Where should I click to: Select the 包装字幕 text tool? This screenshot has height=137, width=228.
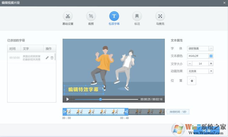click(x=114, y=16)
